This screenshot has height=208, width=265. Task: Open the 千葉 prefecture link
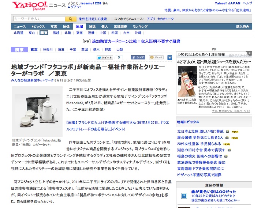click(73, 50)
